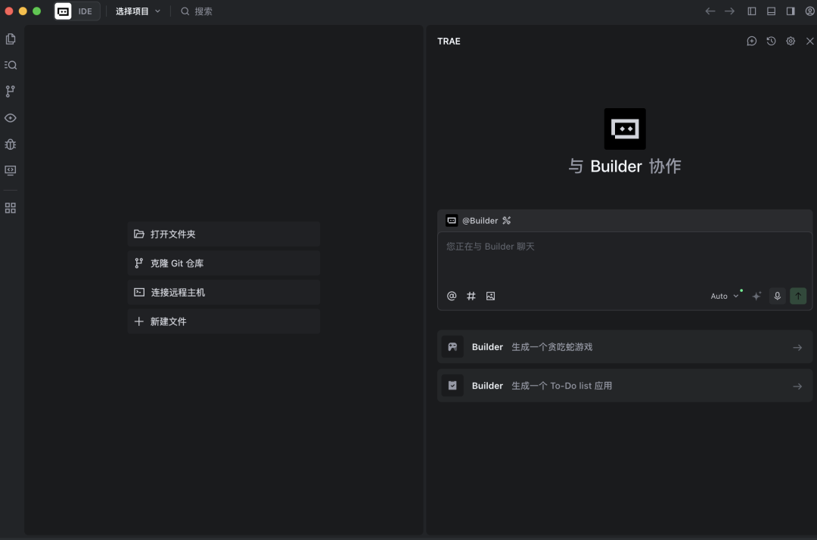Image resolution: width=817 pixels, height=540 pixels.
Task: Toggle the left primary sidebar layout
Action: pos(752,11)
